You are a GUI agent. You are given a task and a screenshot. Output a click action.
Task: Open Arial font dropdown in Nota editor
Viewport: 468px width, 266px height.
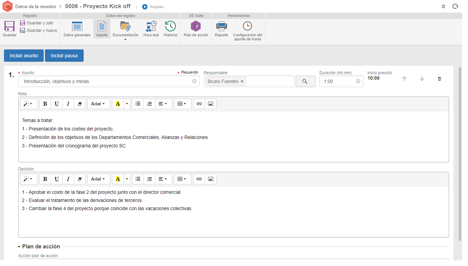[99, 104]
